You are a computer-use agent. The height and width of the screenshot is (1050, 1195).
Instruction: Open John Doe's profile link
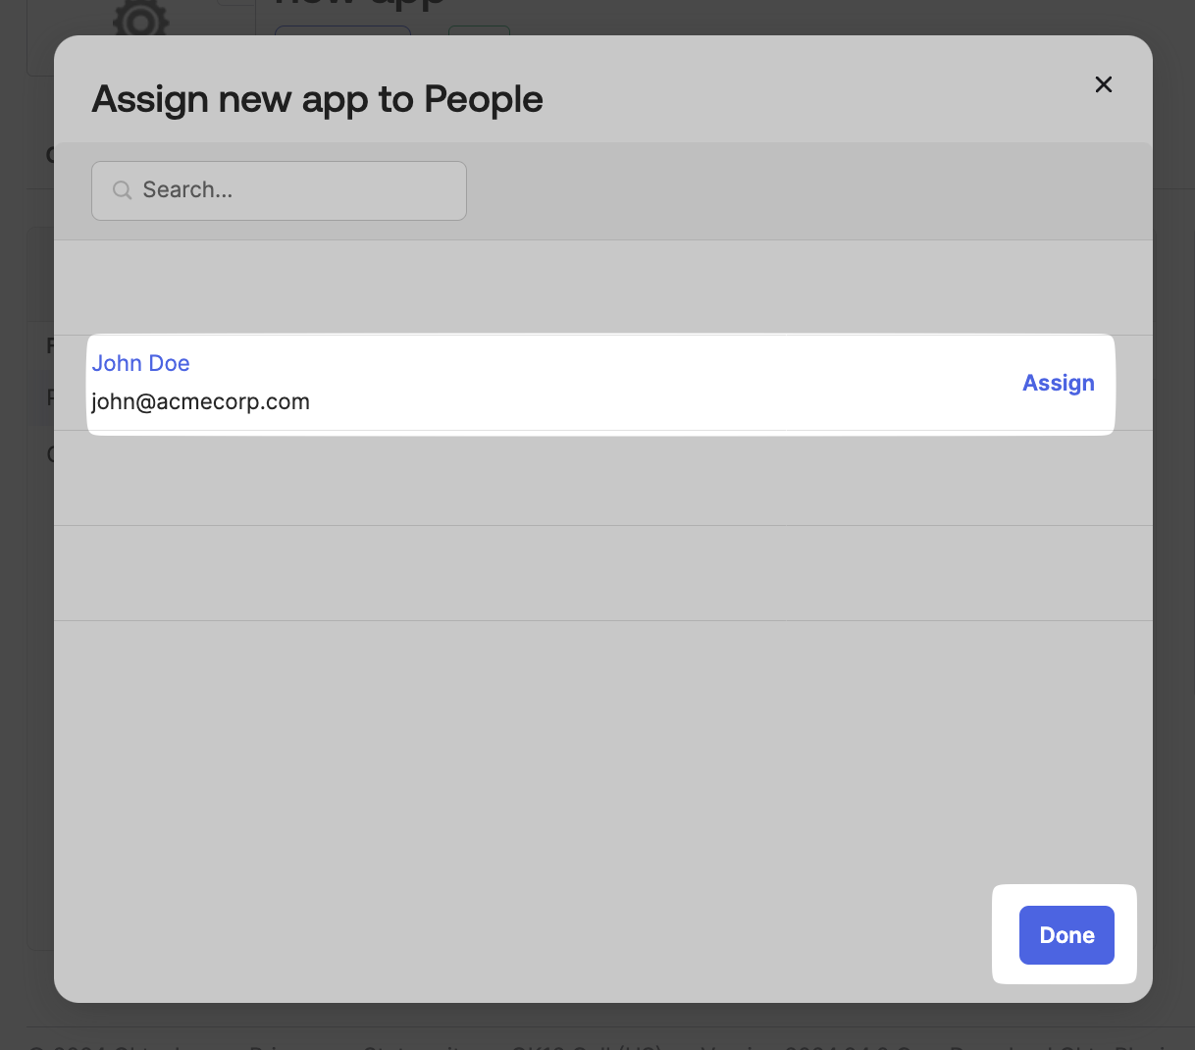(x=140, y=363)
